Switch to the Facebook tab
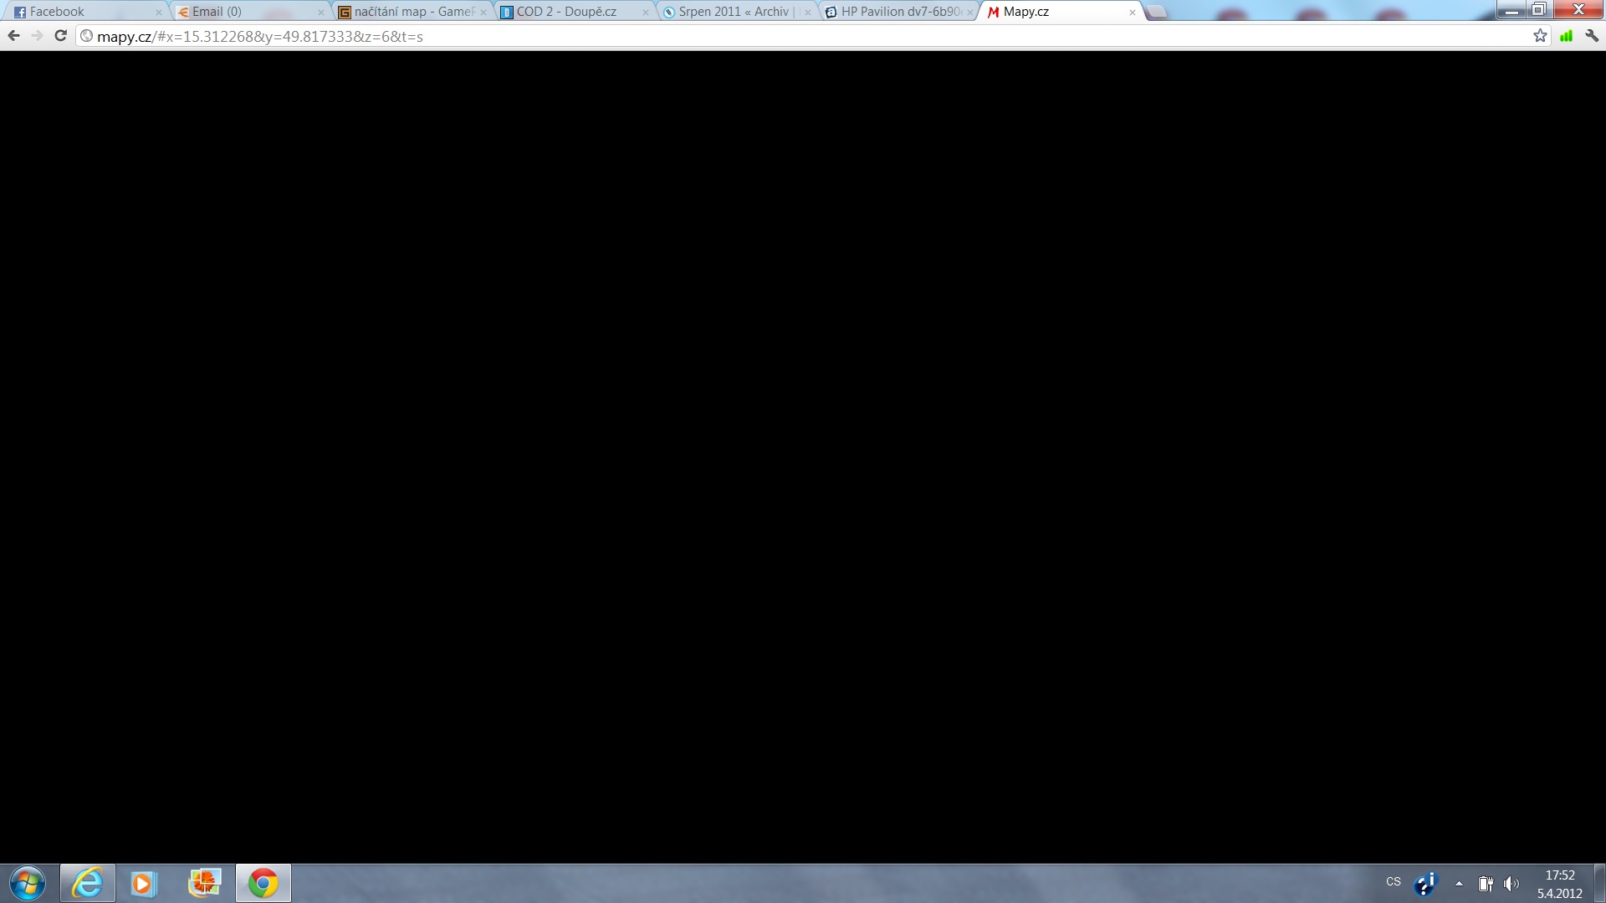Viewport: 1606px width, 903px height. 84,12
